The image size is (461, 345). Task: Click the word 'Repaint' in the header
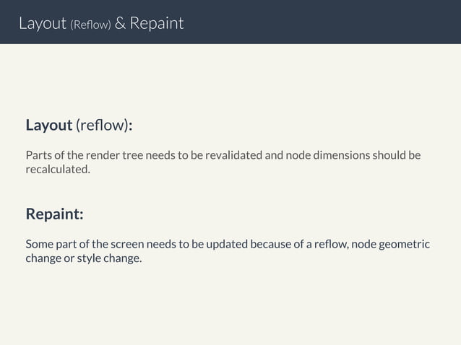[x=157, y=23]
